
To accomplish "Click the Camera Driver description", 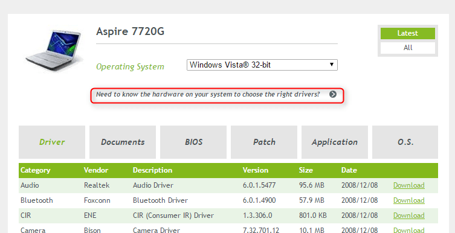I will [157, 231].
